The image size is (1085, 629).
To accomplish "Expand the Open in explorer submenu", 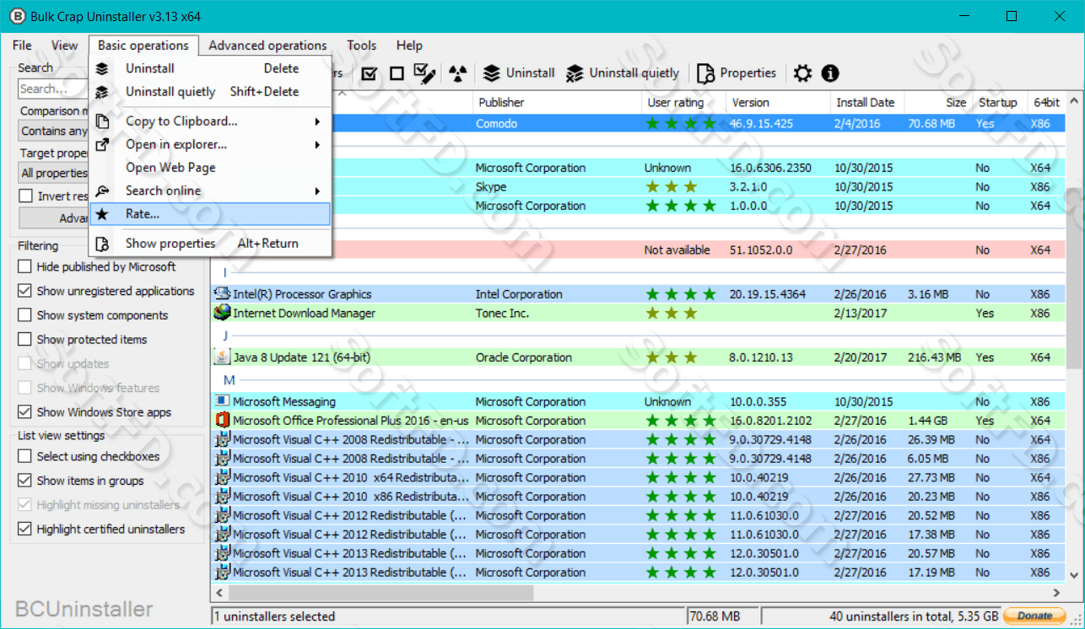I will point(210,145).
